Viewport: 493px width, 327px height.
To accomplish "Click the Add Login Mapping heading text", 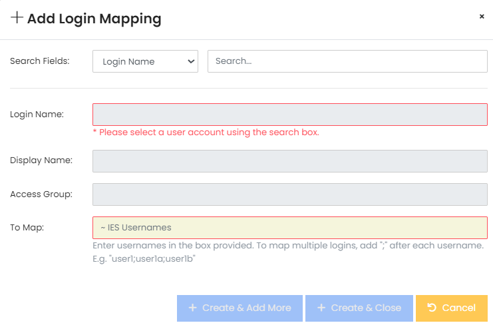I will pyautogui.click(x=94, y=18).
